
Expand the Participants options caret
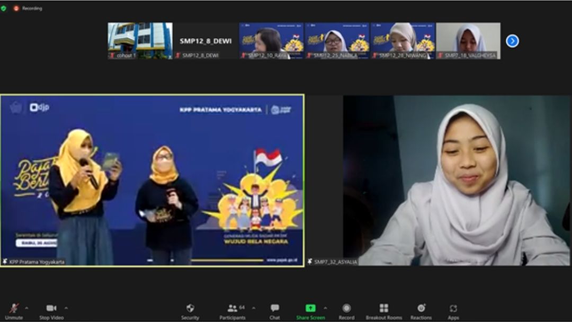click(253, 308)
